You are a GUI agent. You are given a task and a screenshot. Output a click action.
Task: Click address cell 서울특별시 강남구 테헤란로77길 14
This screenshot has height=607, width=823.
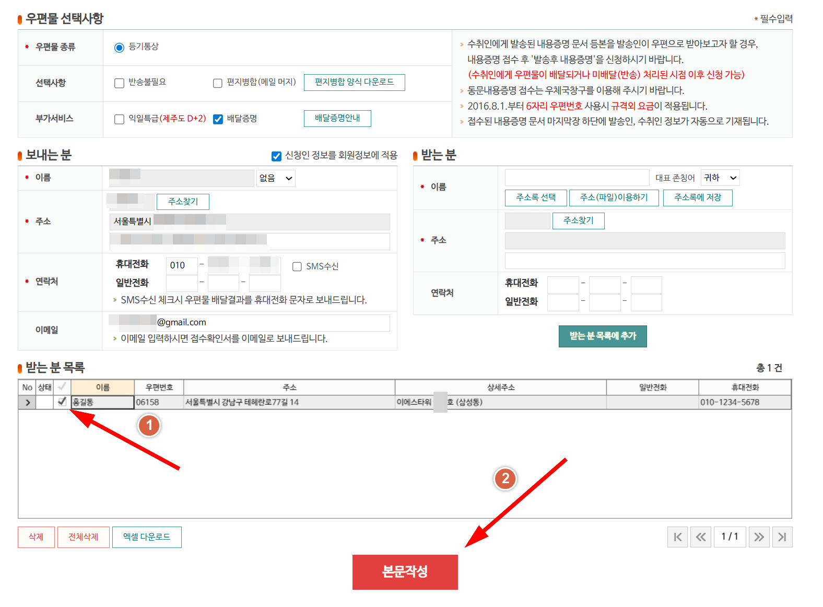289,402
